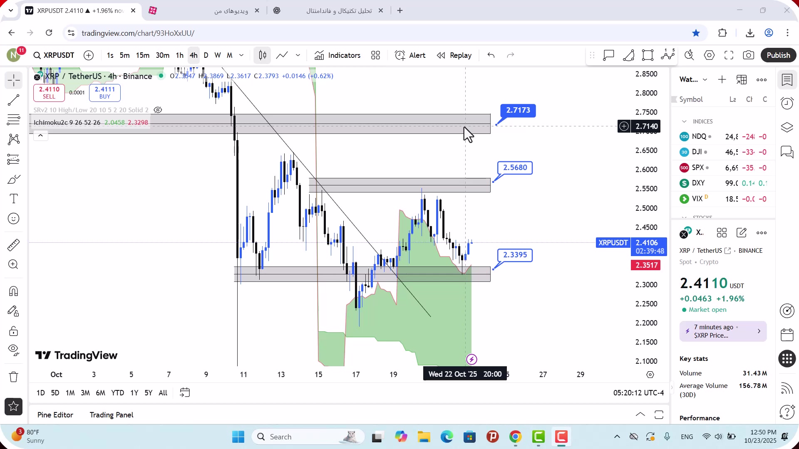Open the economic calendar panel

pyautogui.click(x=787, y=335)
